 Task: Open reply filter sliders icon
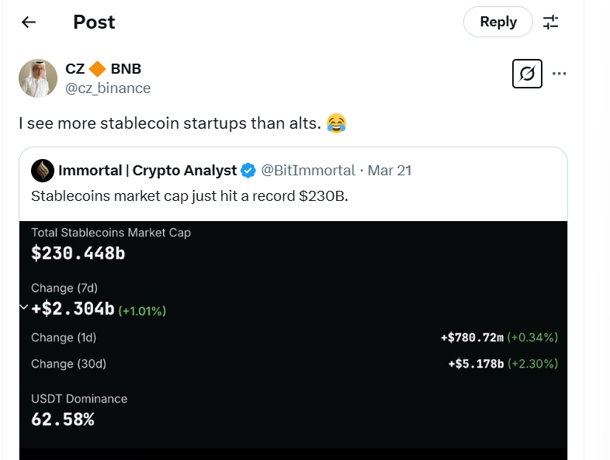click(550, 22)
